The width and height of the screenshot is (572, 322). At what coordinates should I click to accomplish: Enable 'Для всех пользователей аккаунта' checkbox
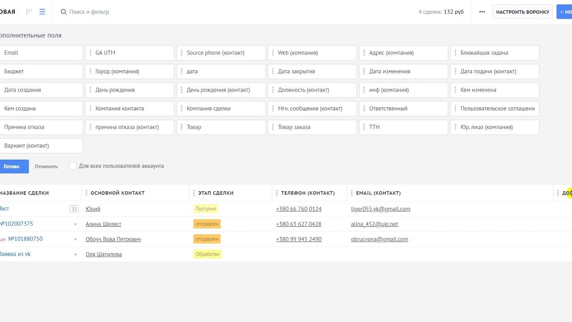(x=72, y=166)
